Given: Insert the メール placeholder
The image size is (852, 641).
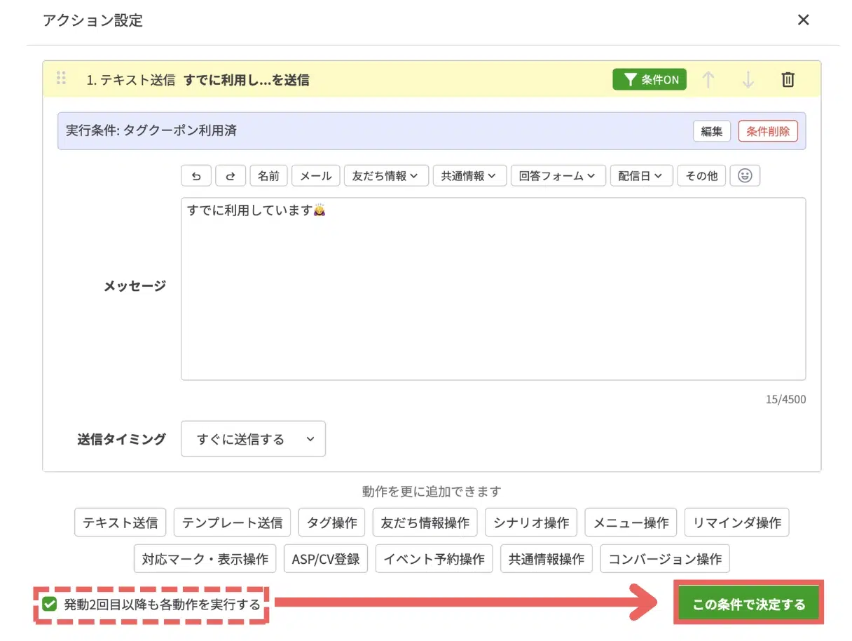Looking at the screenshot, I should point(316,176).
